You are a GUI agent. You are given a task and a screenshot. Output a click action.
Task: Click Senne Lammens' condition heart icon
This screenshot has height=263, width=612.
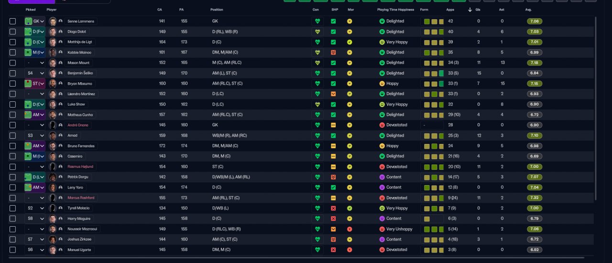coord(317,21)
